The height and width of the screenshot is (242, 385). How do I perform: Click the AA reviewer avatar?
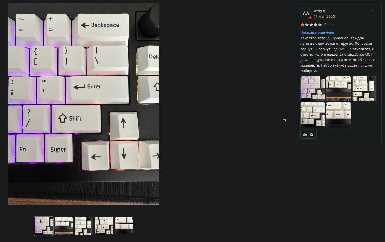(x=306, y=13)
